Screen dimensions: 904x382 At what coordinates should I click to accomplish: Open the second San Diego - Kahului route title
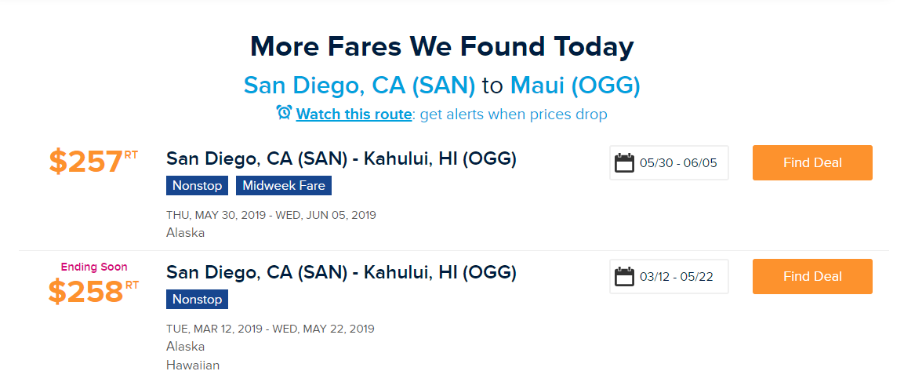(x=341, y=273)
